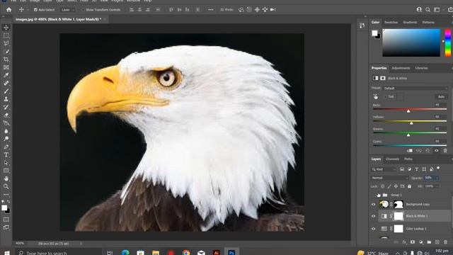Toggle lock transparent pixels icon
Viewport: 453px width, 255px height.
pyautogui.click(x=382, y=186)
